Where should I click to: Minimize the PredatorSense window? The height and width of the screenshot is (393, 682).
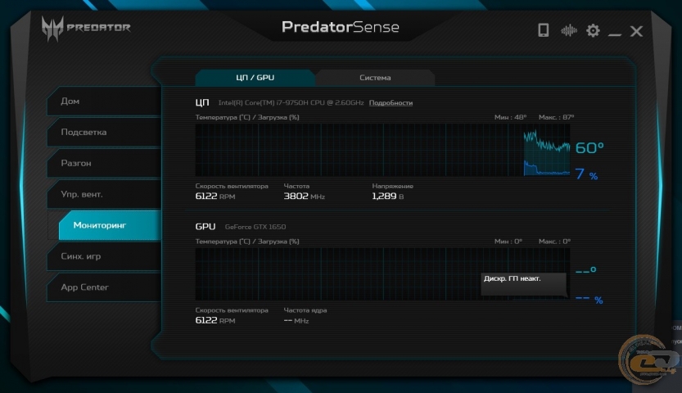tap(614, 34)
